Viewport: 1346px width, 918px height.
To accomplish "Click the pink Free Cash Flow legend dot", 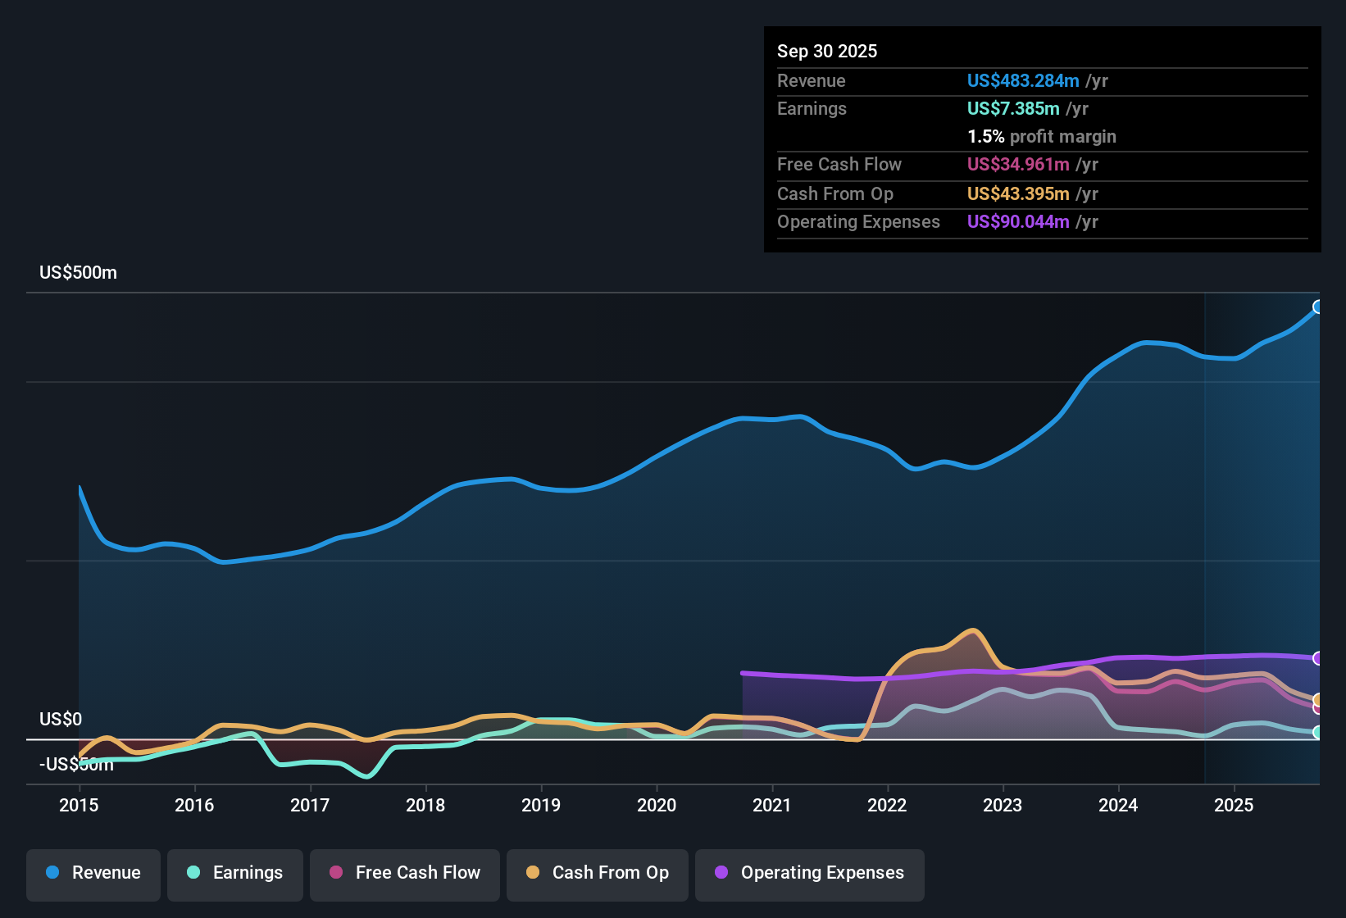I will click(x=335, y=873).
